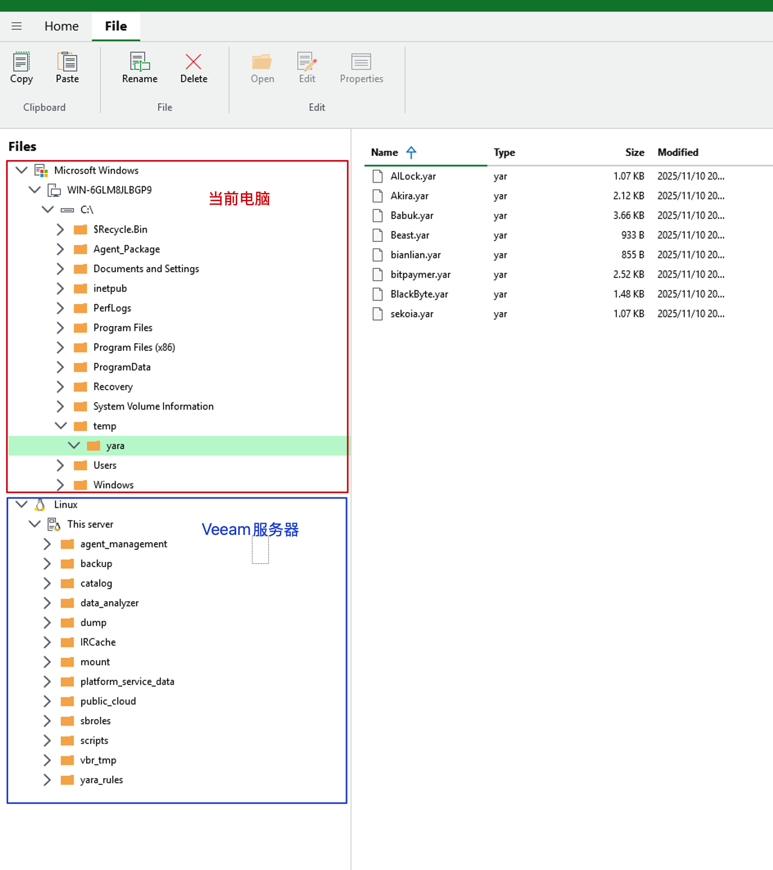Sort file list by Size column

(x=635, y=152)
